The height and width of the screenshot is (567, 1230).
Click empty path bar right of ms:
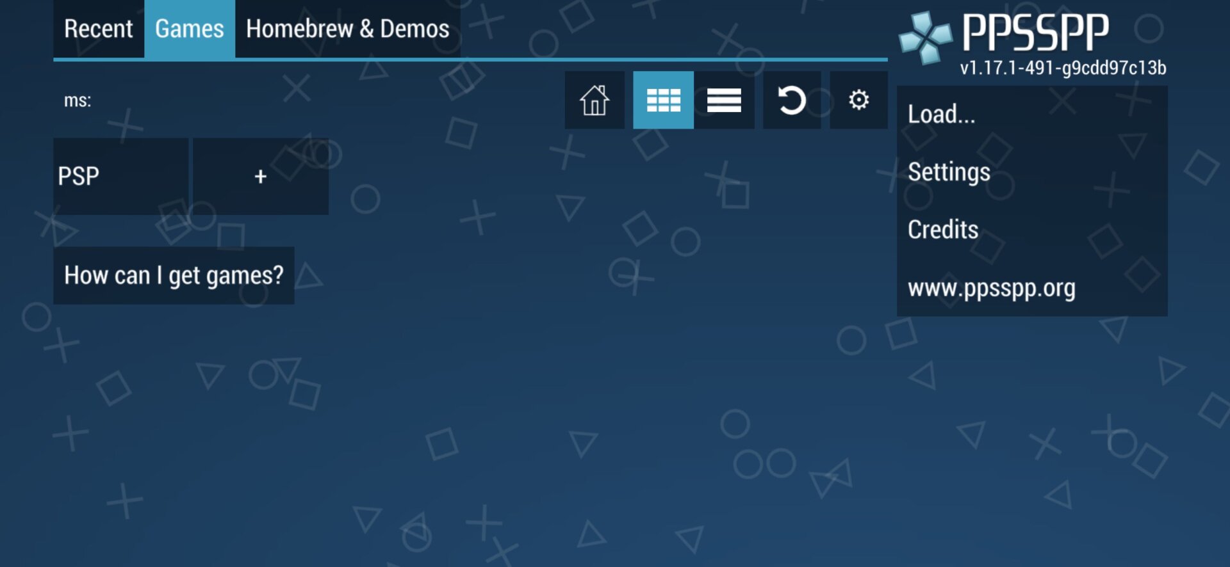320,100
